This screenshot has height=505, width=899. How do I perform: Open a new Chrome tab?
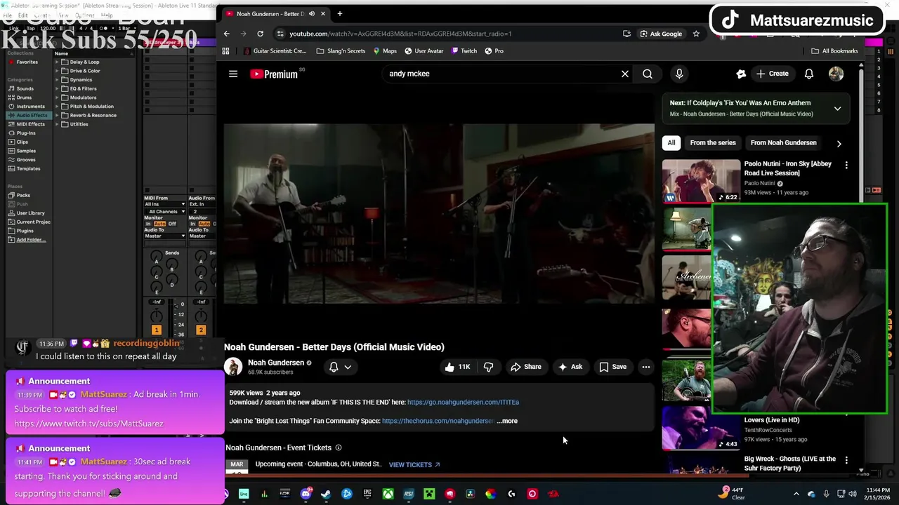point(339,13)
